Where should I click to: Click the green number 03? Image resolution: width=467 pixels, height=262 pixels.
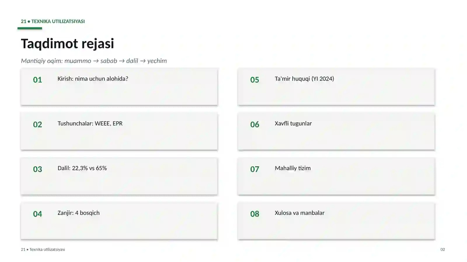click(37, 169)
